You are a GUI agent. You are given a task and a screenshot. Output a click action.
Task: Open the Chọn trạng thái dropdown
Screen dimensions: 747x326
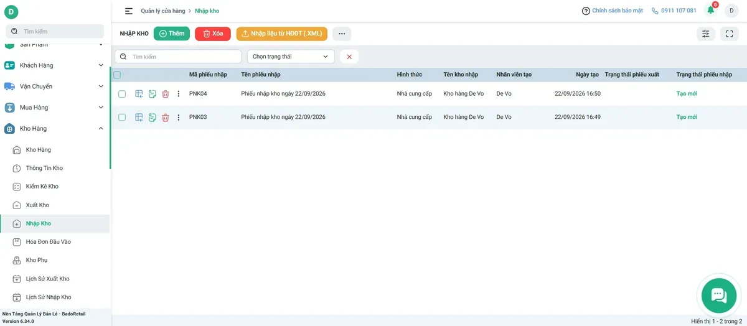pyautogui.click(x=291, y=57)
